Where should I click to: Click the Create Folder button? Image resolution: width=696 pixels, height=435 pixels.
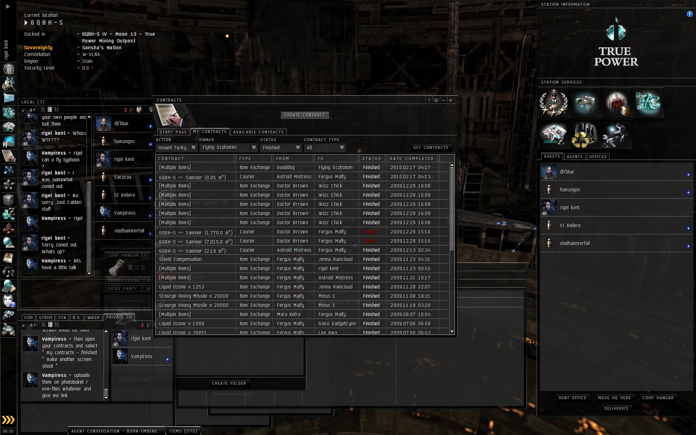(x=229, y=383)
